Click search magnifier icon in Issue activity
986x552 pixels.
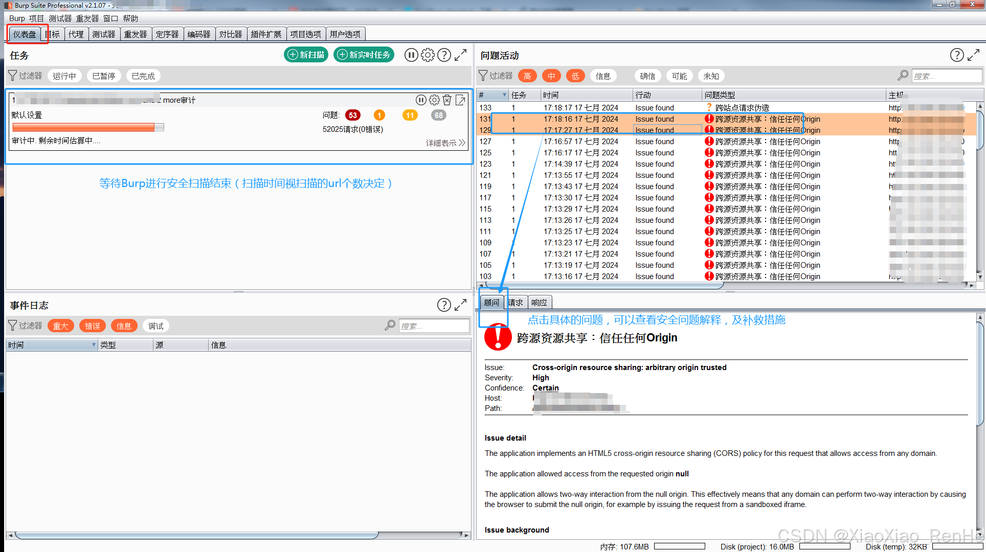coord(903,76)
